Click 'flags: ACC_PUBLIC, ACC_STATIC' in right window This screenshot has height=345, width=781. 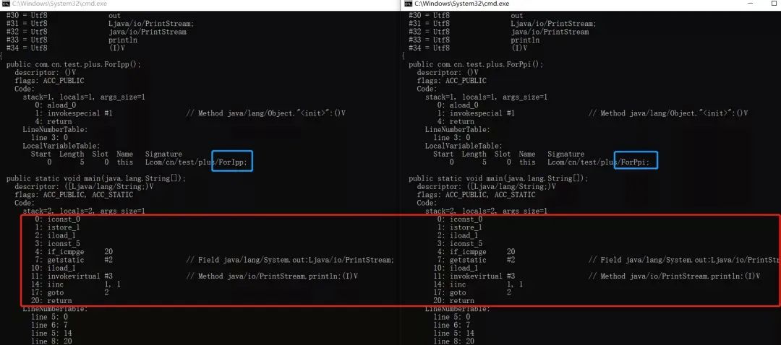coord(477,195)
